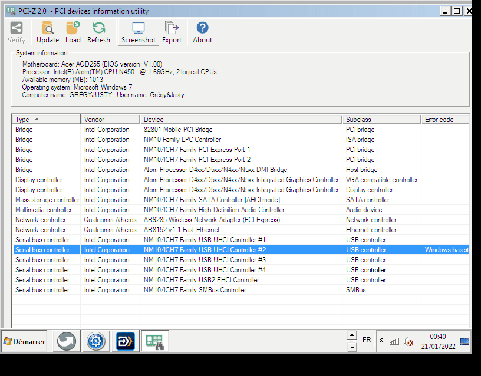Click the VGA compatible controller cell
This screenshot has width=481, height=376.
coord(381,180)
